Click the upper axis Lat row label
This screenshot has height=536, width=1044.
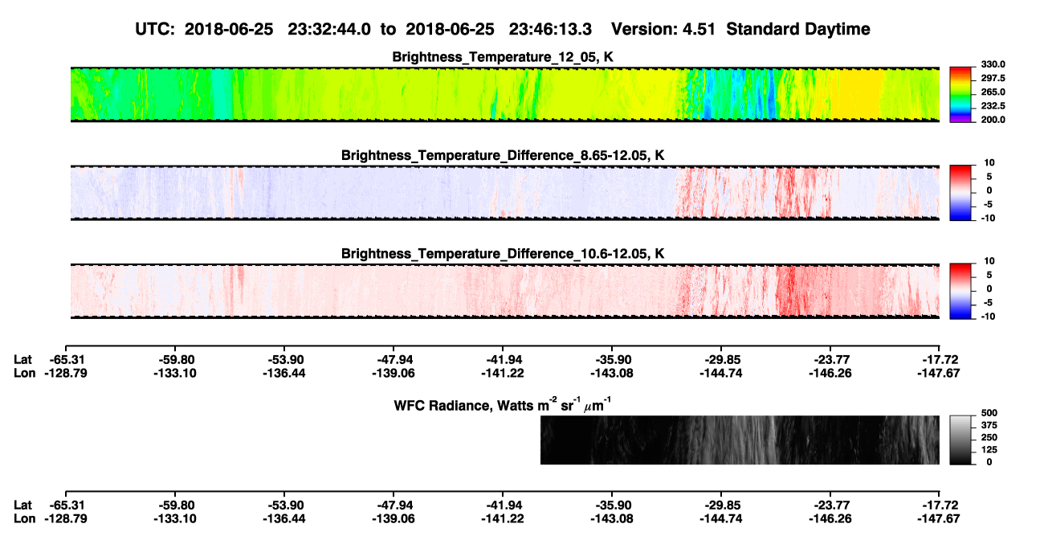click(x=22, y=359)
